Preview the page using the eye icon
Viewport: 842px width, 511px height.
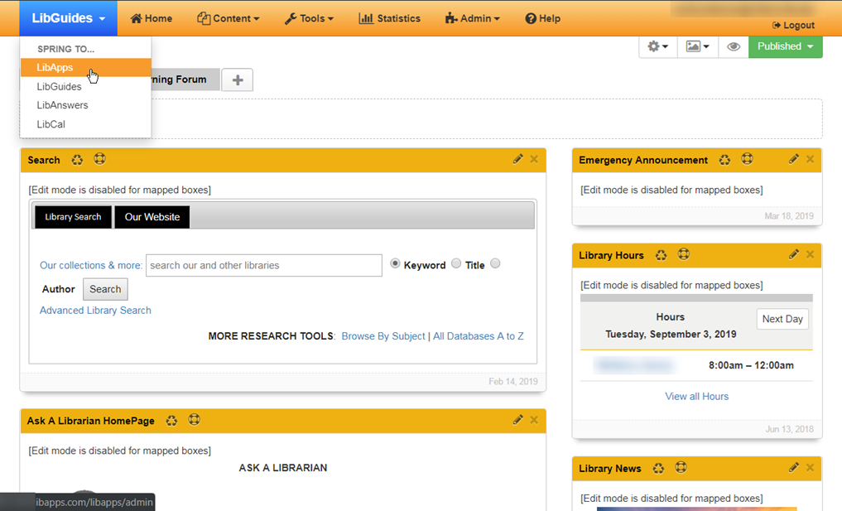coord(733,47)
